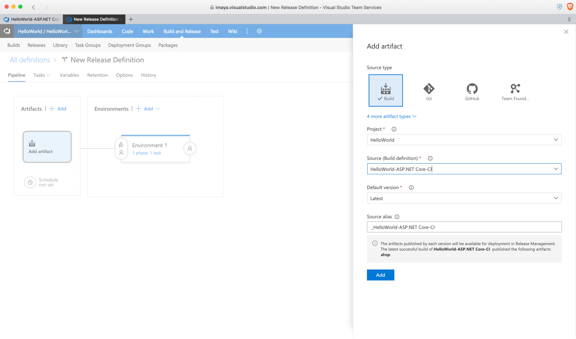Click the Brave shield icon in the toolbar
This screenshot has height=339, width=576.
tap(570, 7)
